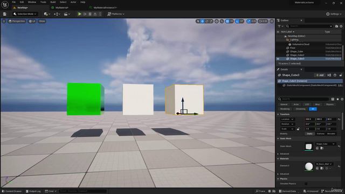Save the current level with the save icon
Viewport: 345px width, 194px height.
point(5,14)
